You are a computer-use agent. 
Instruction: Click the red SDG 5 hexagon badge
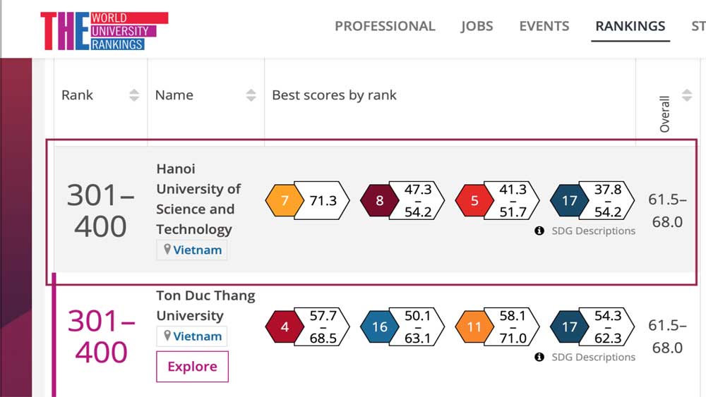click(x=474, y=200)
